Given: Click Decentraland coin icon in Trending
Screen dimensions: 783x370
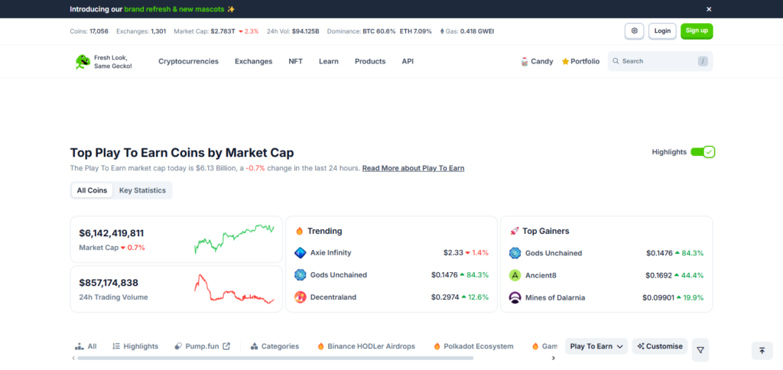Looking at the screenshot, I should pyautogui.click(x=300, y=297).
